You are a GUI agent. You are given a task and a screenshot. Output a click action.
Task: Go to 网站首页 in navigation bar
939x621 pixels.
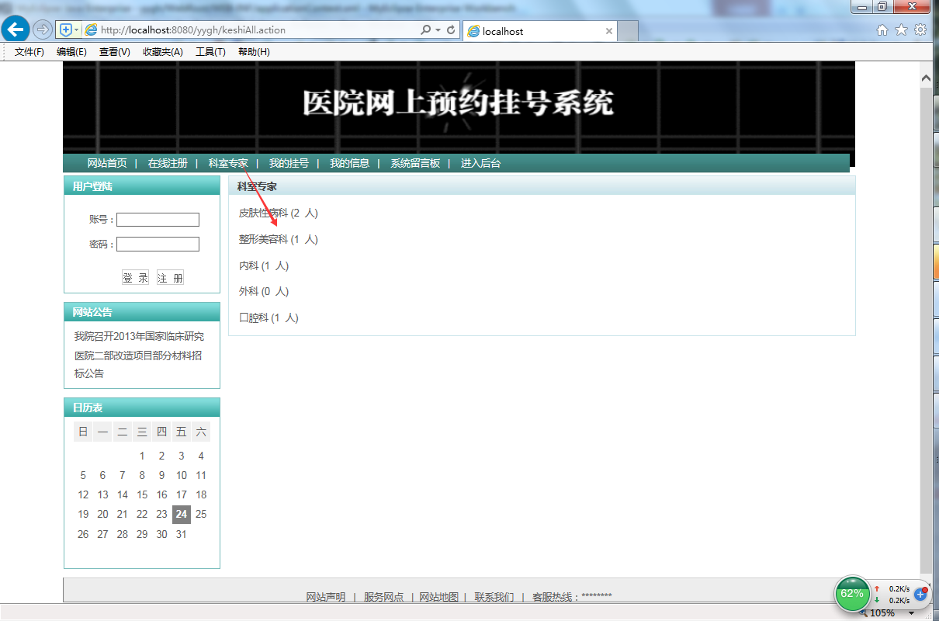[107, 163]
